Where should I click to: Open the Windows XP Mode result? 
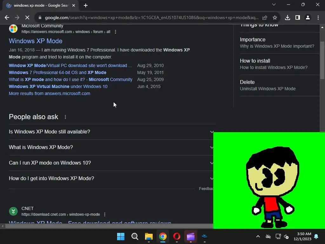point(36,41)
